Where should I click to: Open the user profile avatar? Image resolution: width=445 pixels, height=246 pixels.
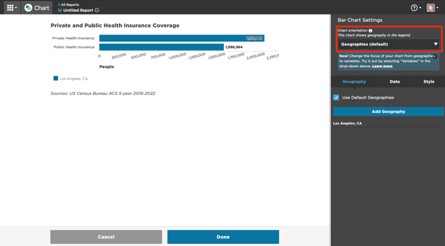(430, 8)
